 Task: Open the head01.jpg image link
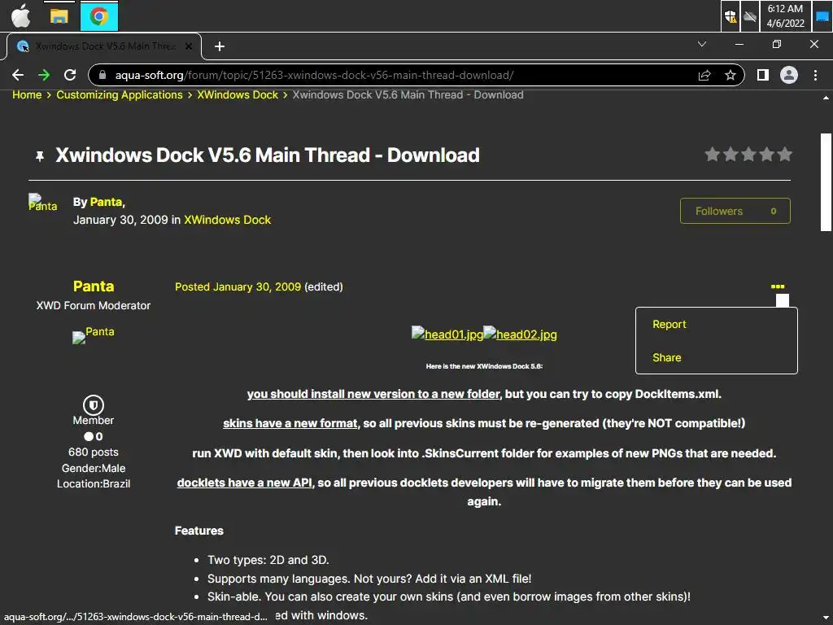[447, 334]
